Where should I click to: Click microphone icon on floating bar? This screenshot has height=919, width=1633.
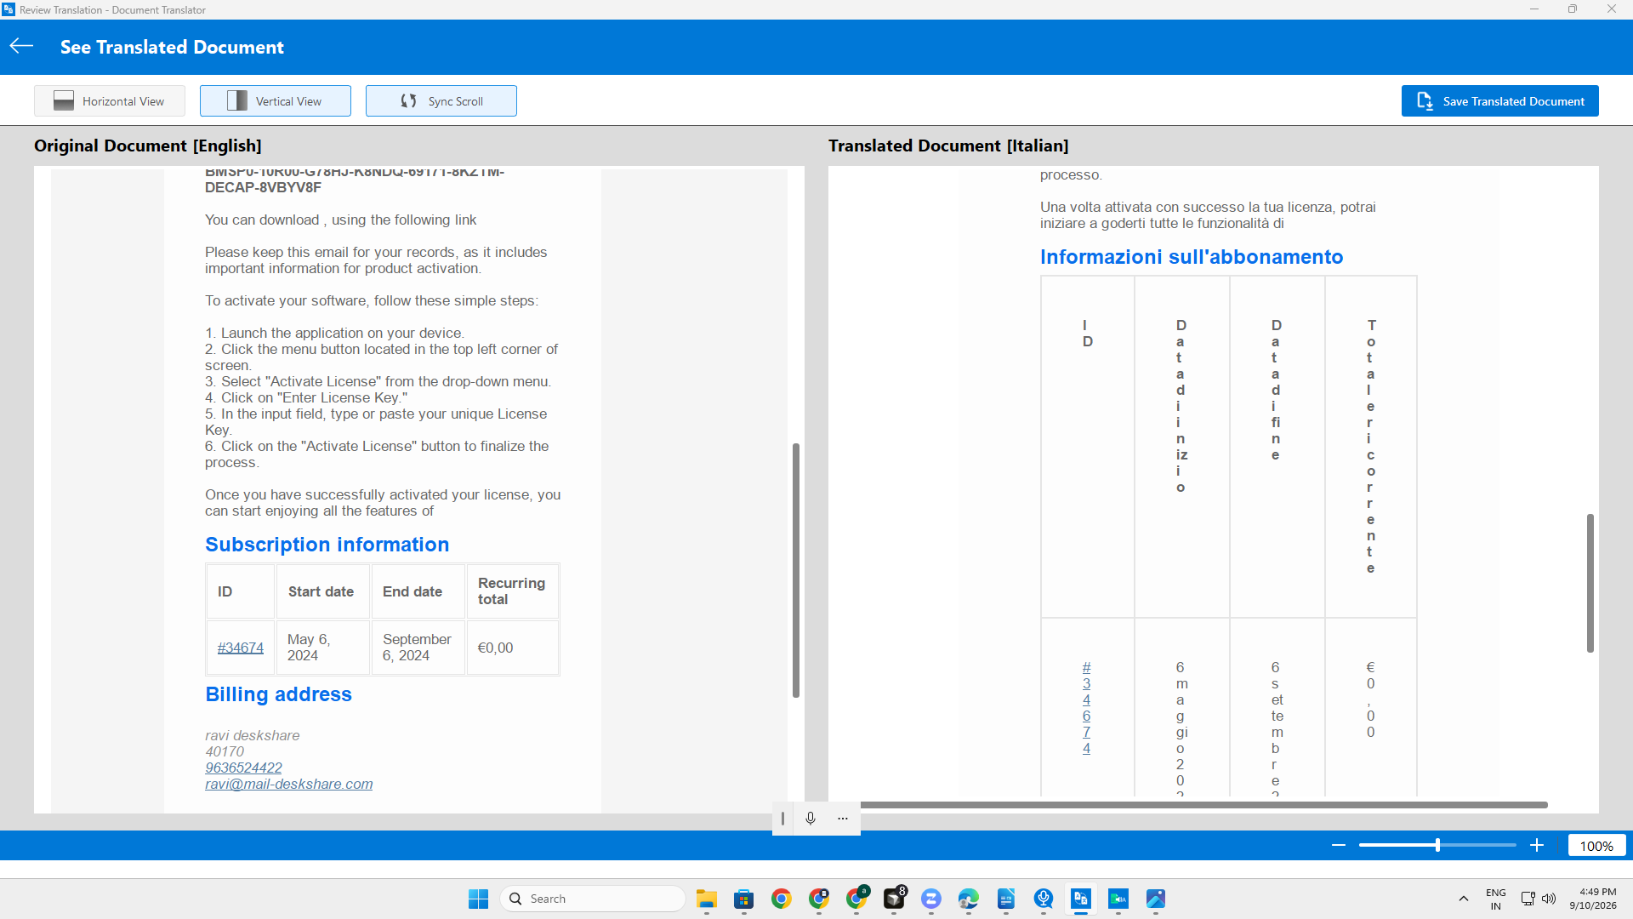pos(811,818)
